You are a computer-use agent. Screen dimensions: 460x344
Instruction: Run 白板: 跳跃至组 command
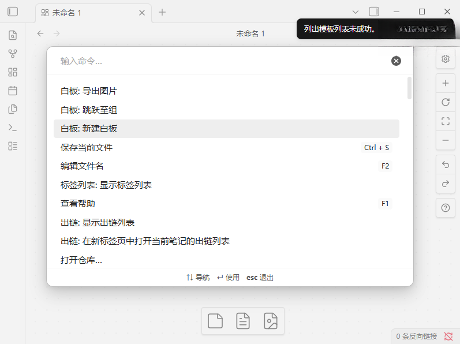pyautogui.click(x=226, y=110)
